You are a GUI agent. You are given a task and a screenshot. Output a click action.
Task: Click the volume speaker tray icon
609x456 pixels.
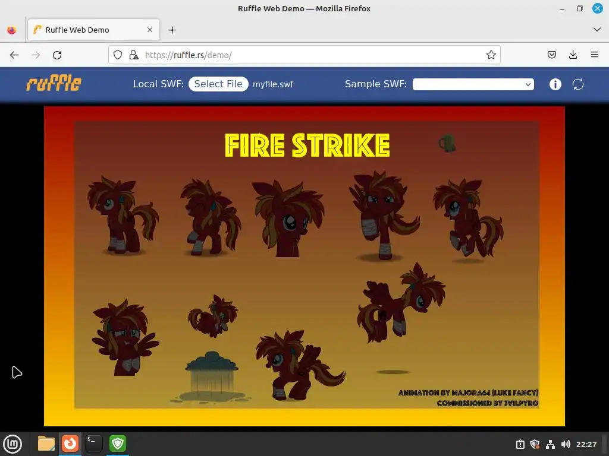pos(566,444)
